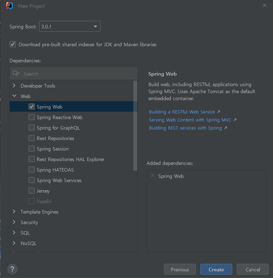Check Spring for GraphQL dependency
This screenshot has height=278, width=273.
coord(31,127)
